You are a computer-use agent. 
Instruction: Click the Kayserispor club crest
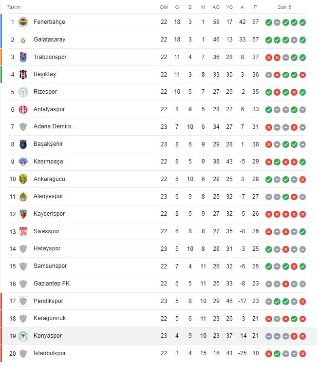click(23, 214)
